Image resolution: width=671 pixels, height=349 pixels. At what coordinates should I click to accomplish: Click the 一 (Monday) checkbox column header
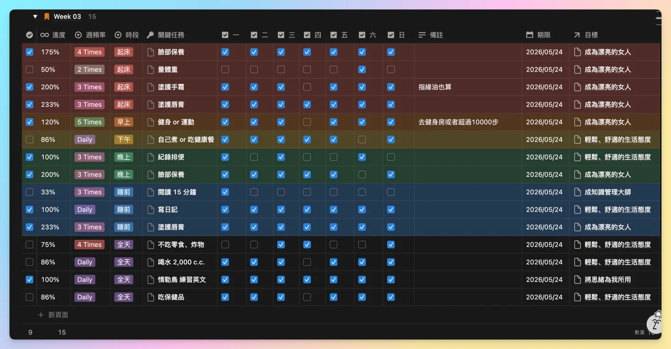[230, 35]
